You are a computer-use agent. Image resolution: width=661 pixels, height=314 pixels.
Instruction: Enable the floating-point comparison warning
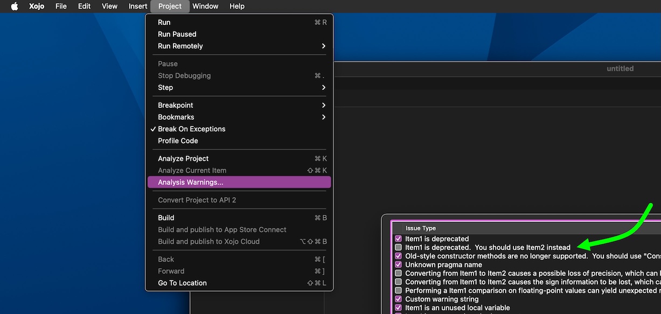(398, 290)
